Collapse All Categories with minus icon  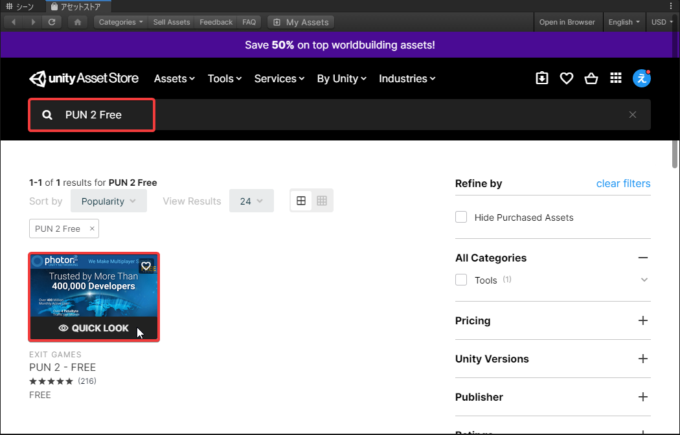(643, 258)
